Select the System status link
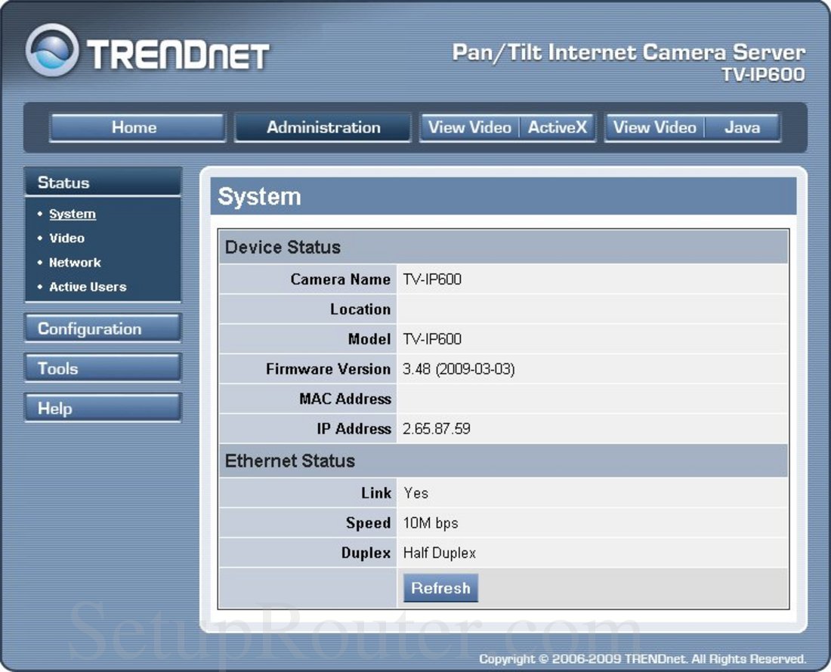 (73, 214)
